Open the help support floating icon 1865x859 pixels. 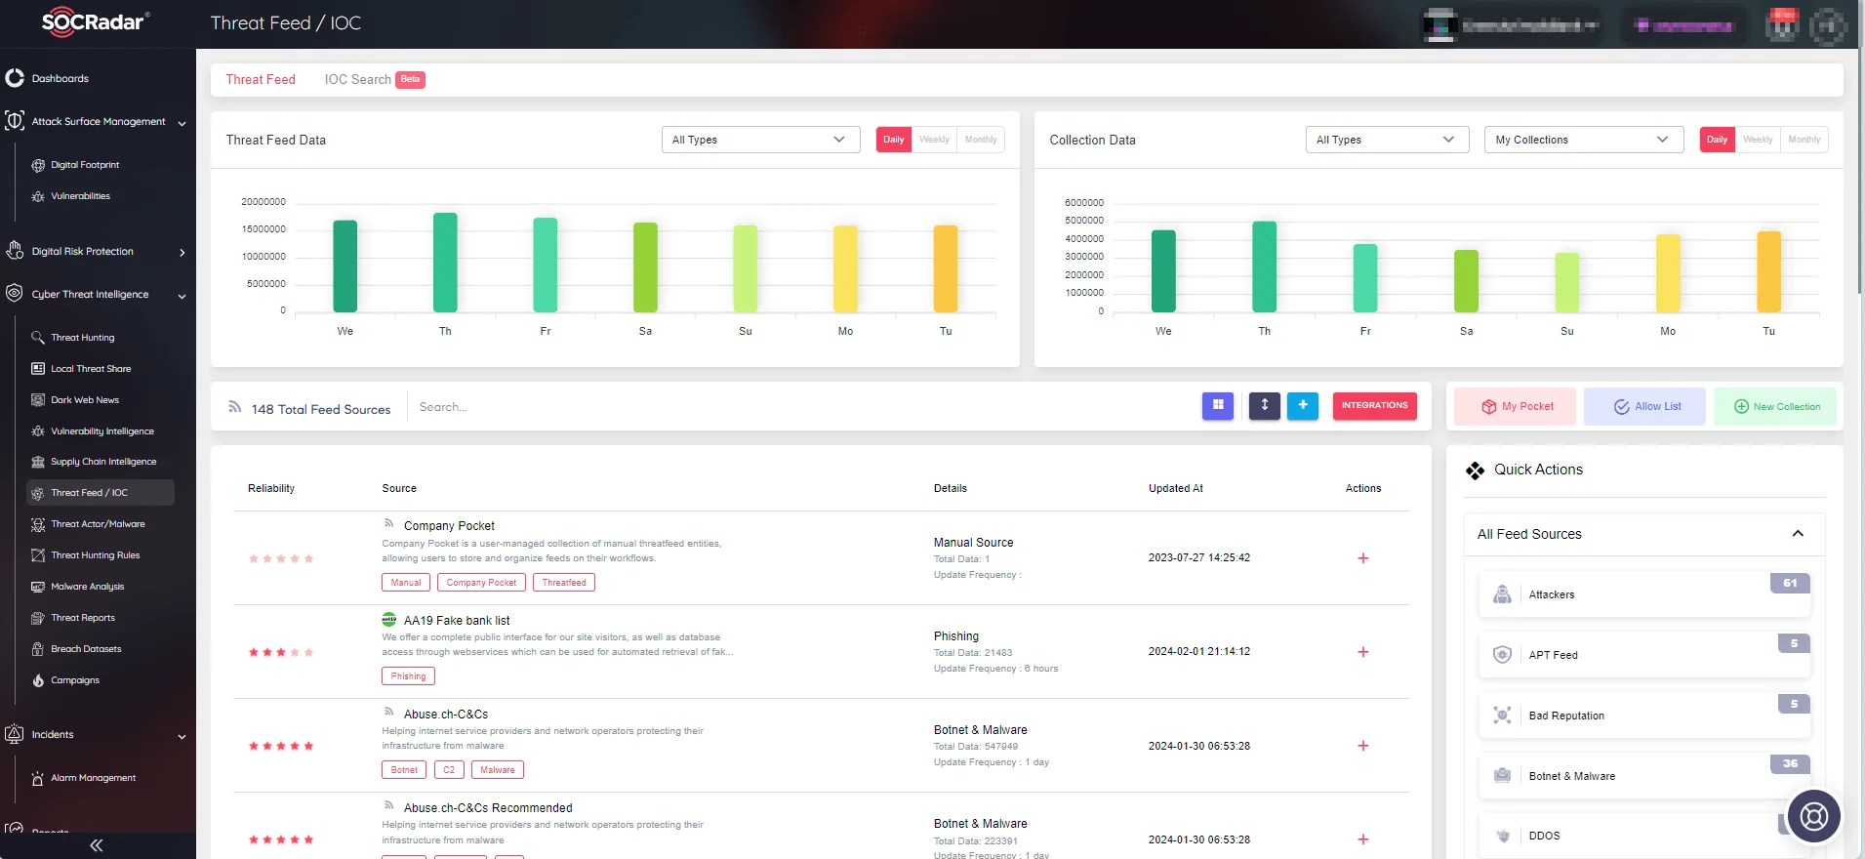point(1814,815)
